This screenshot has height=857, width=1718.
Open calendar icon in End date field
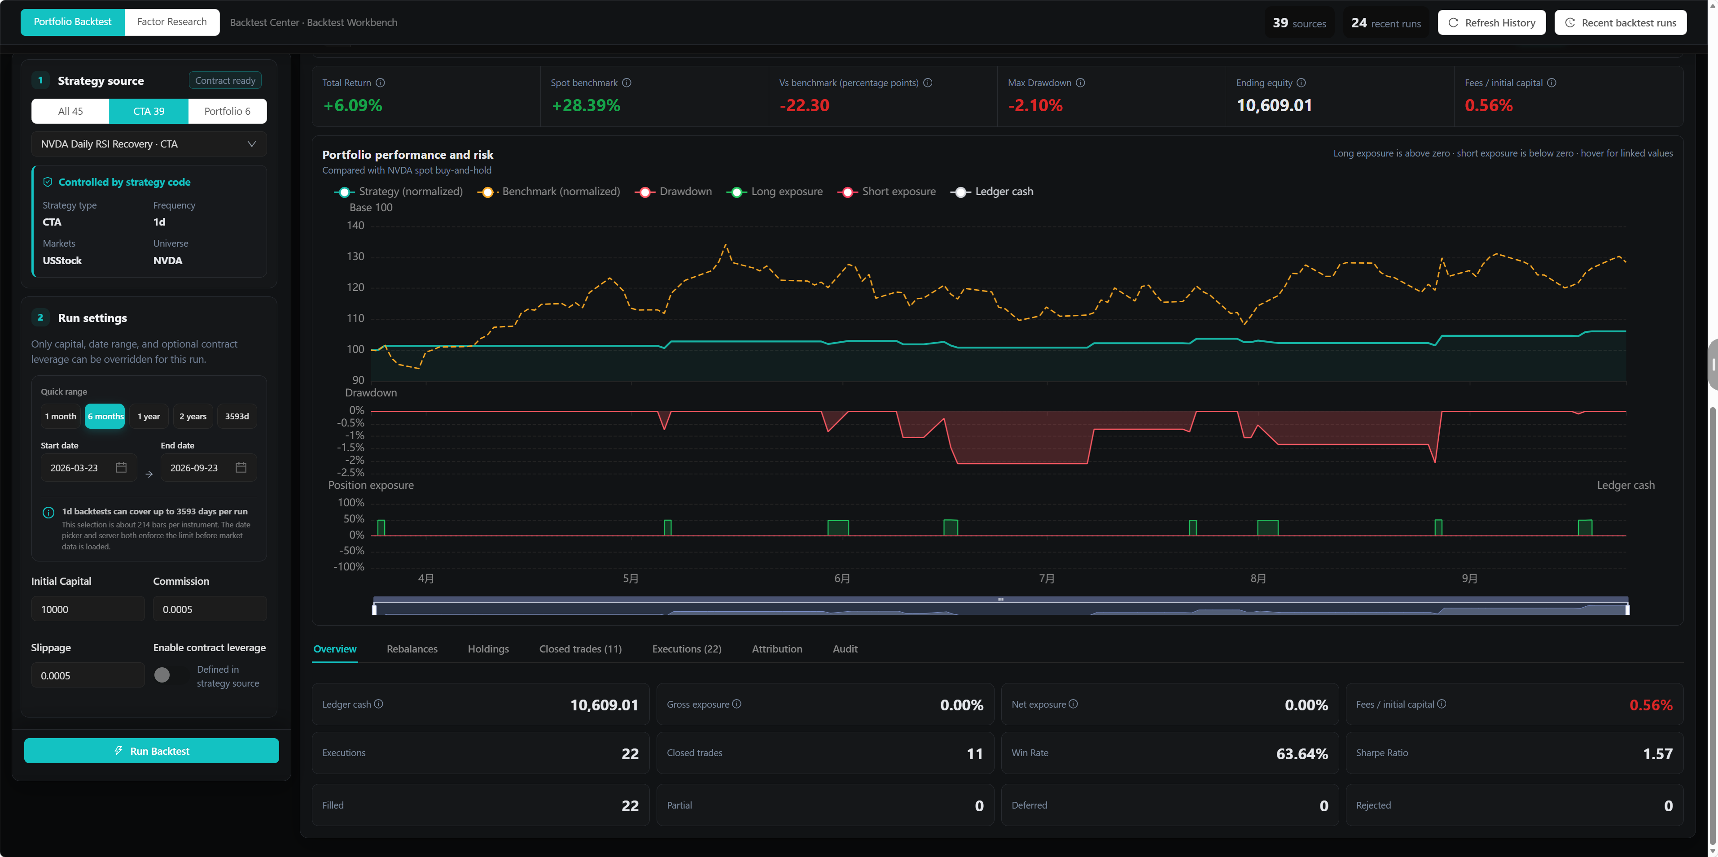(241, 467)
